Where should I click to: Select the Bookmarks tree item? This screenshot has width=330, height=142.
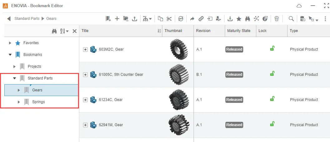click(32, 55)
